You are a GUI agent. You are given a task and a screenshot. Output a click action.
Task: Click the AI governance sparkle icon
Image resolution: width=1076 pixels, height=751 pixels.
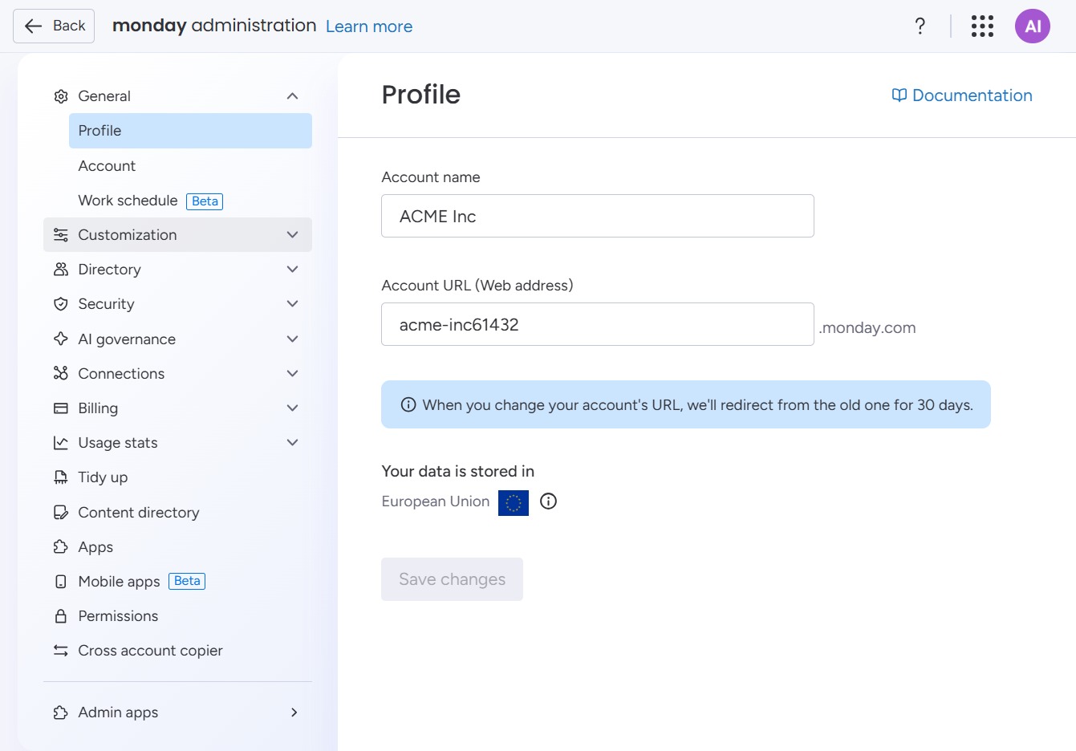(61, 339)
